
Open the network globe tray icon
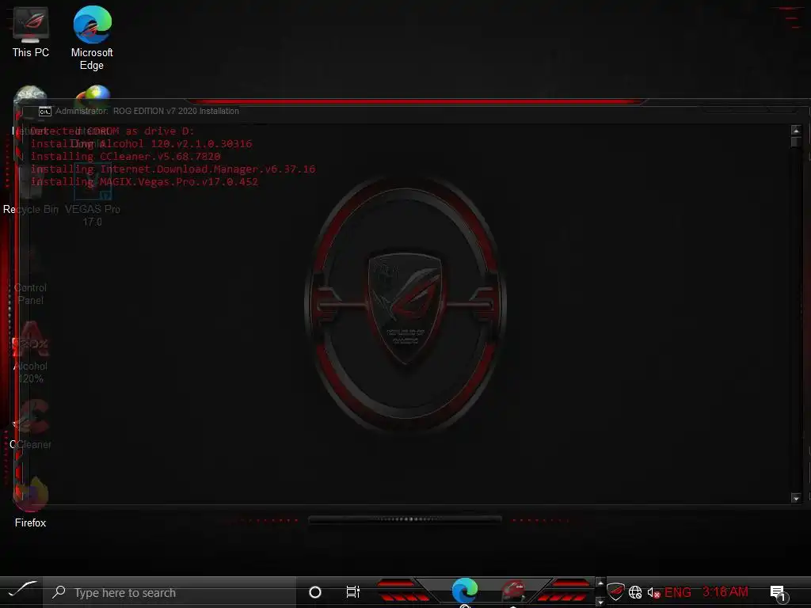pyautogui.click(x=635, y=592)
